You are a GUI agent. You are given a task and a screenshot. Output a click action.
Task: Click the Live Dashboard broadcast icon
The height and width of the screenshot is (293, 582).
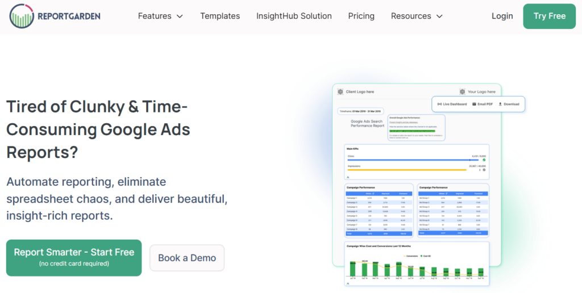pos(439,104)
